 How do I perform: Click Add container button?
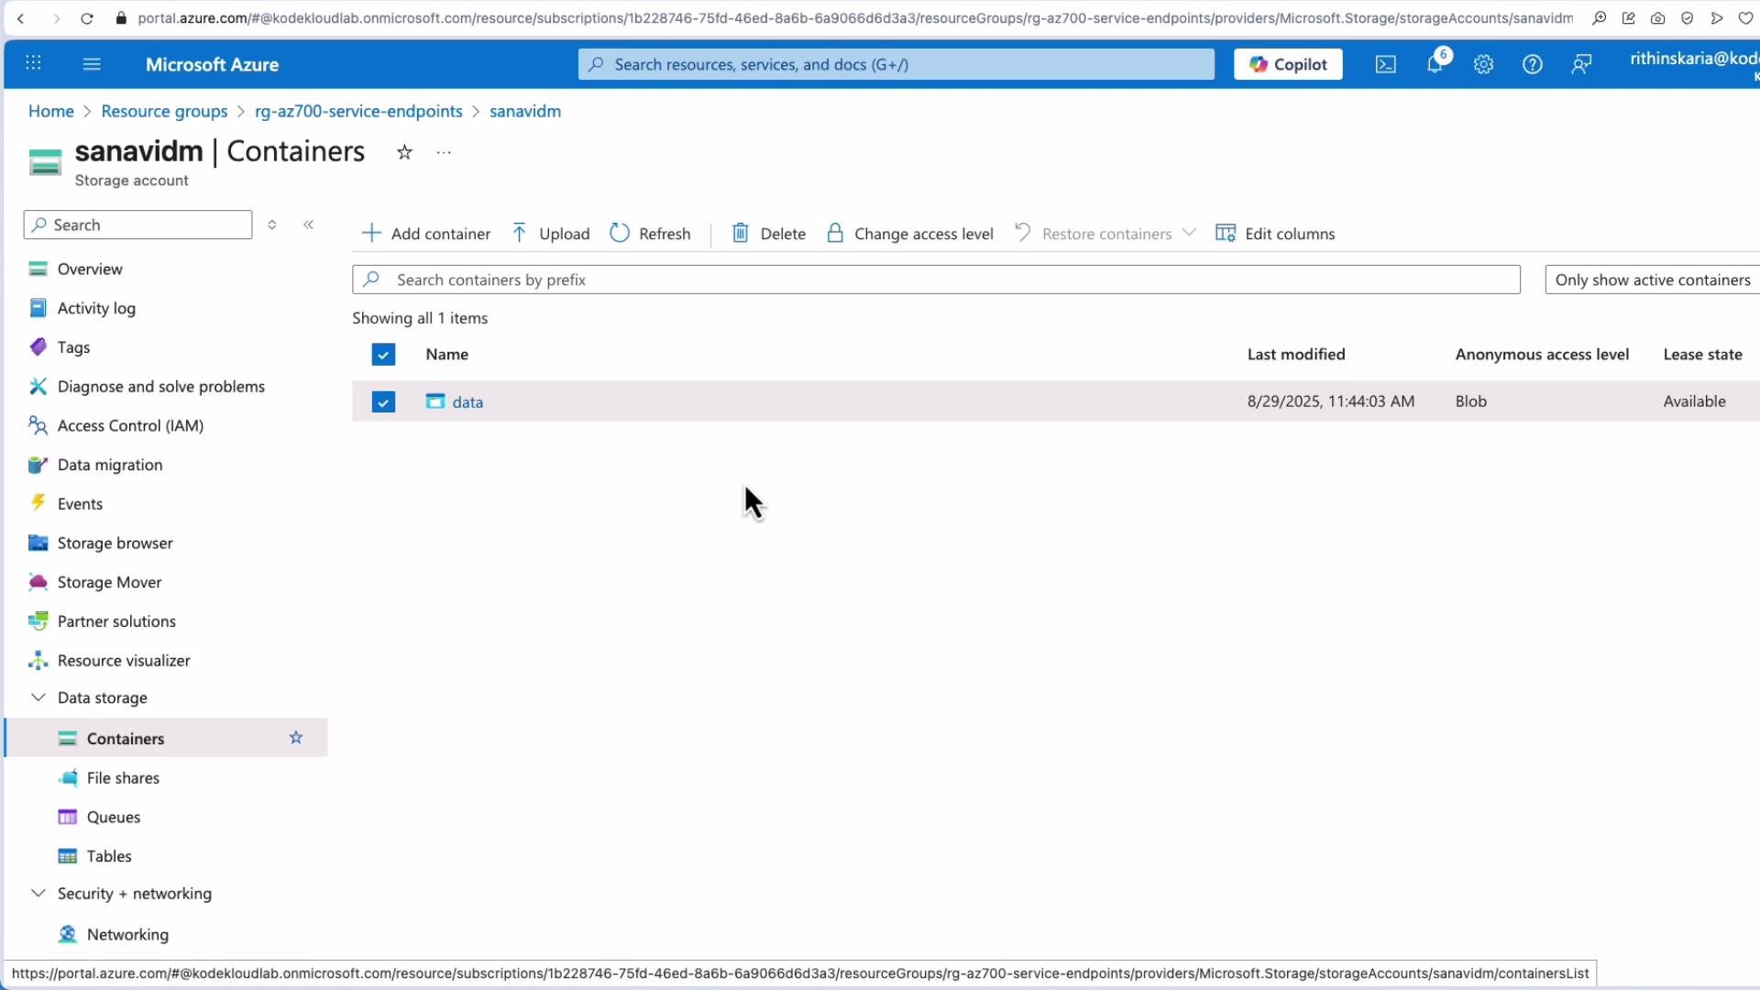(x=426, y=234)
